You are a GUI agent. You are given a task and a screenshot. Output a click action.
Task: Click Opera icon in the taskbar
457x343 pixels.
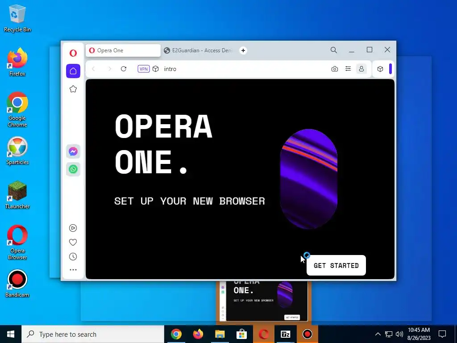pos(263,334)
